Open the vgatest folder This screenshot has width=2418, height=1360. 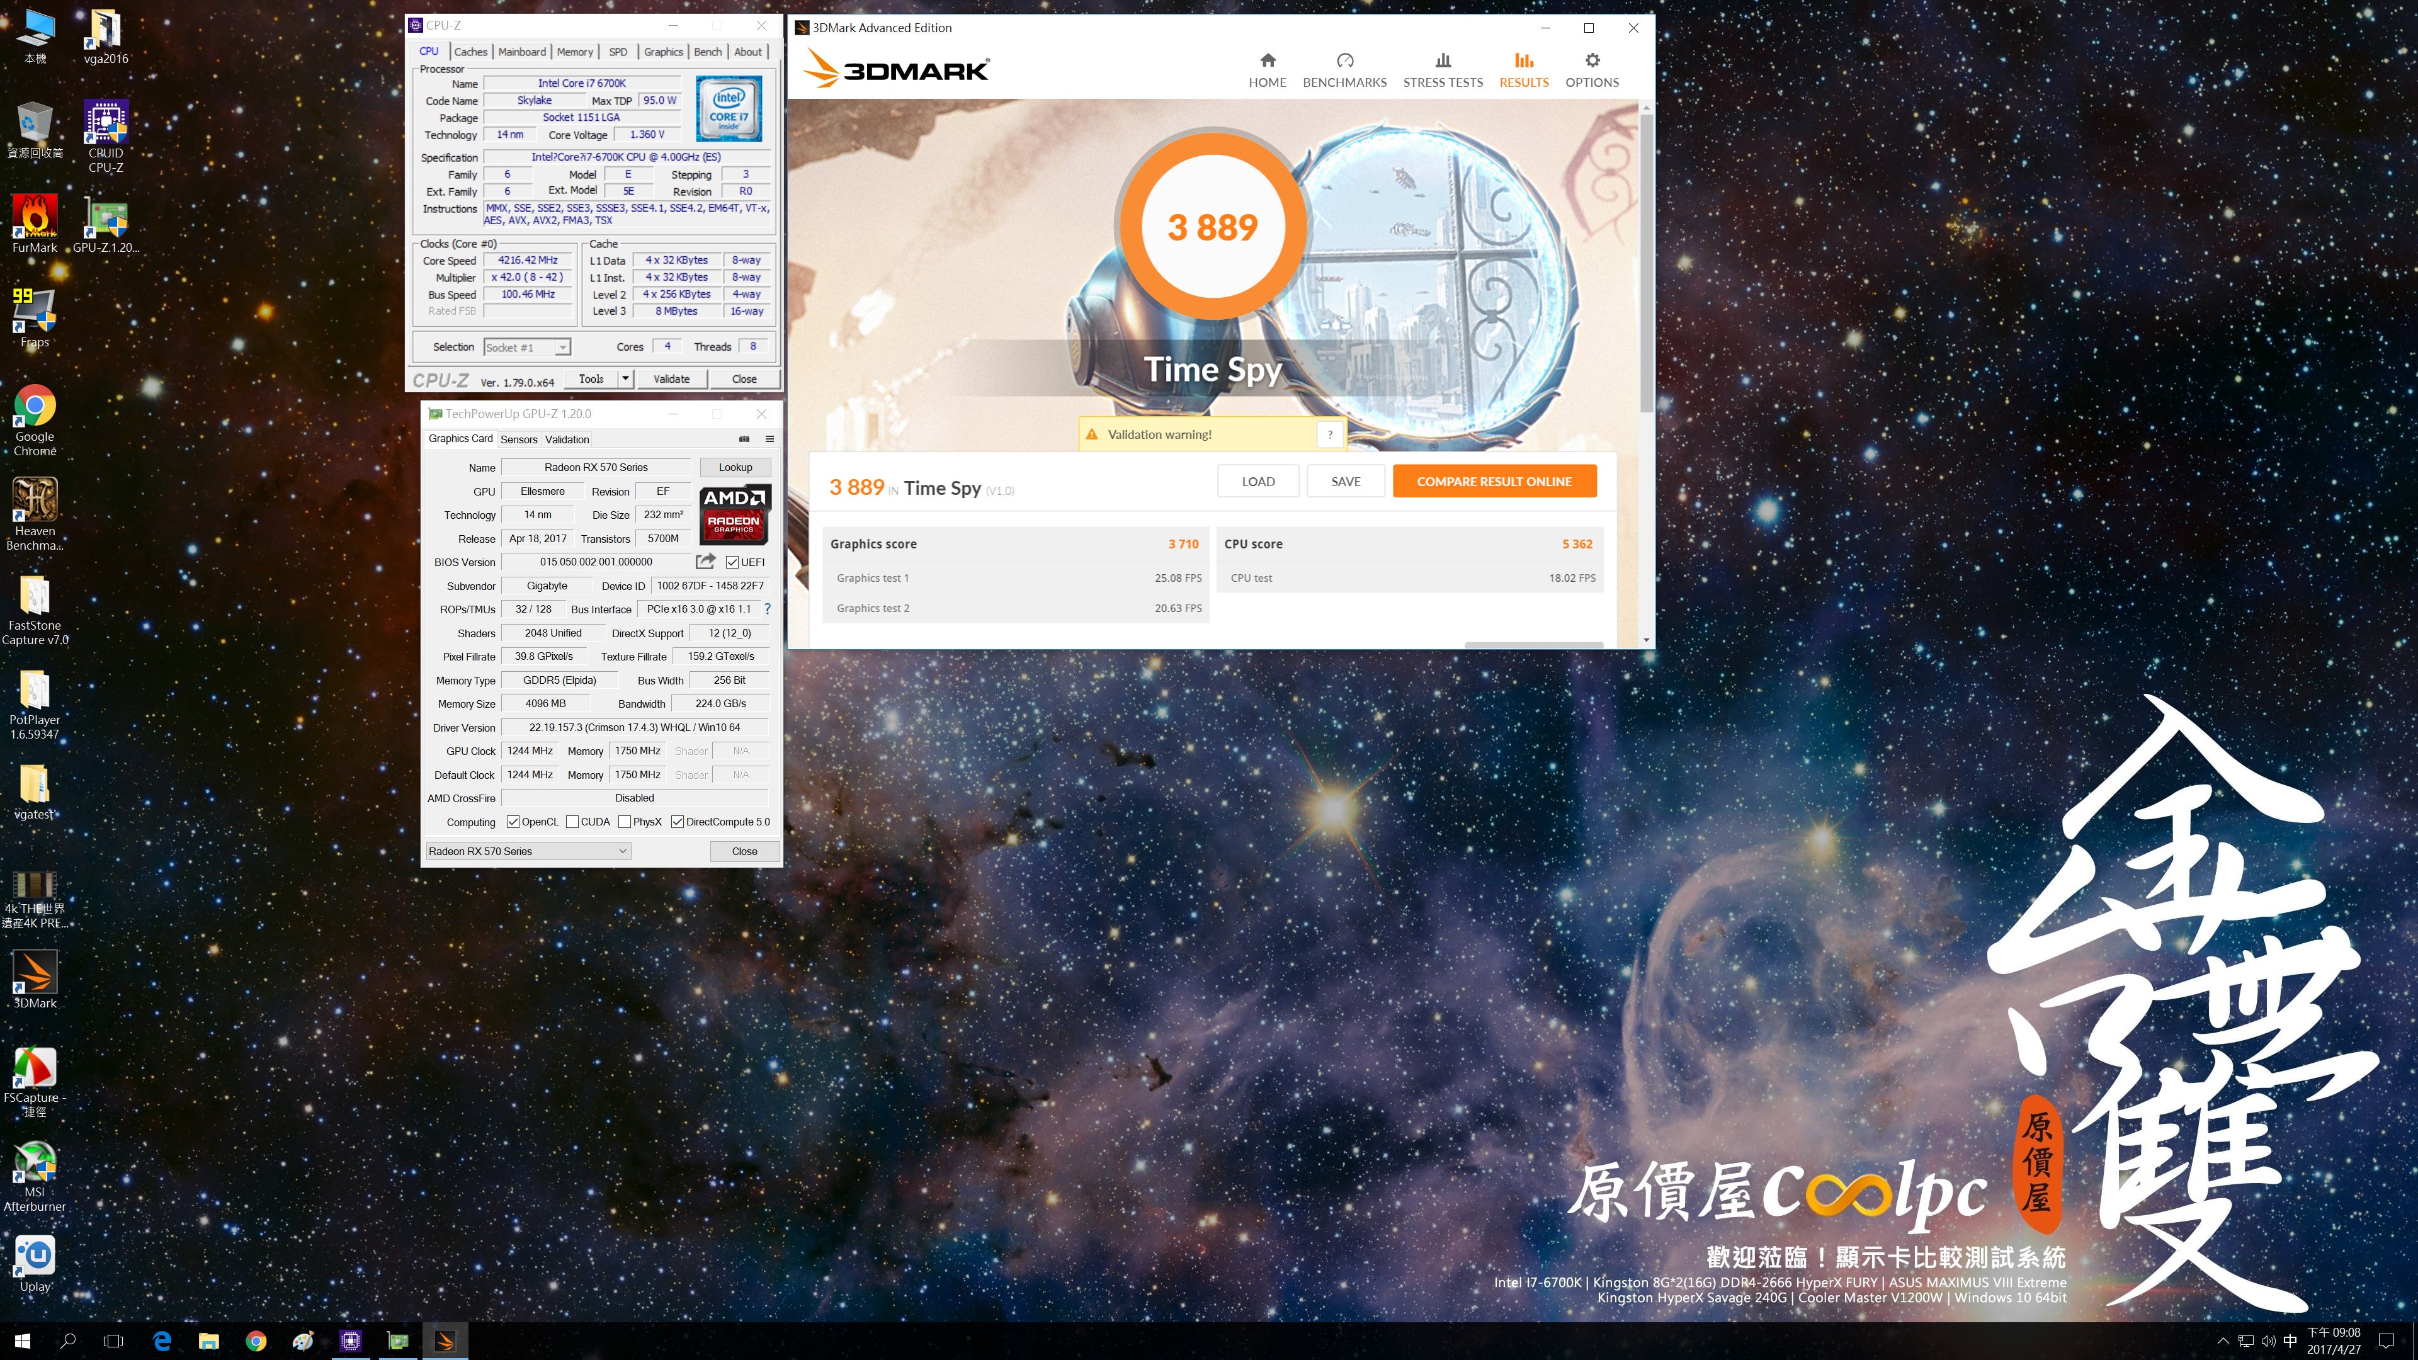click(35, 791)
